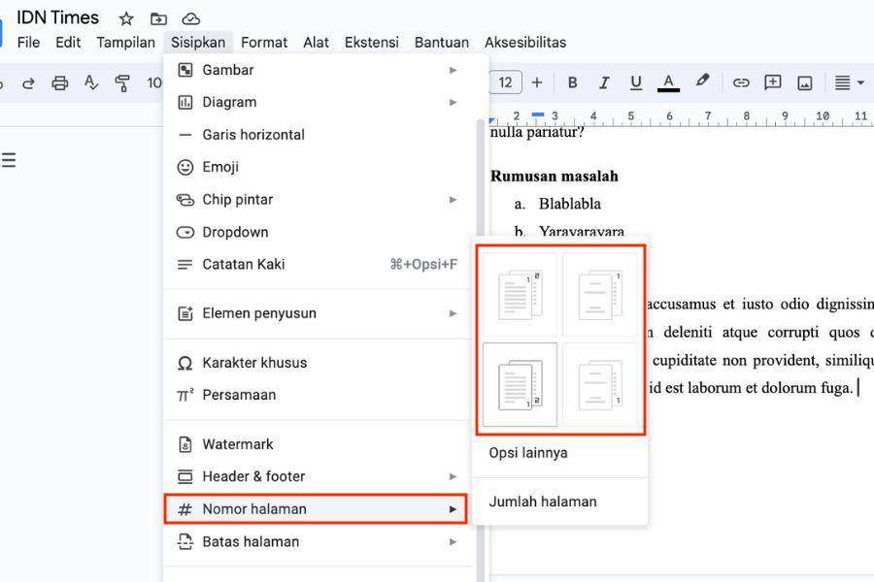Select Jumlah halaman option

pos(543,501)
